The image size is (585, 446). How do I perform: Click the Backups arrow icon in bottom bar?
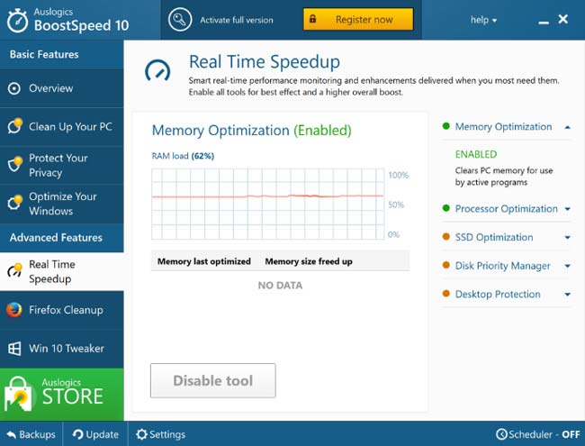pos(12,434)
